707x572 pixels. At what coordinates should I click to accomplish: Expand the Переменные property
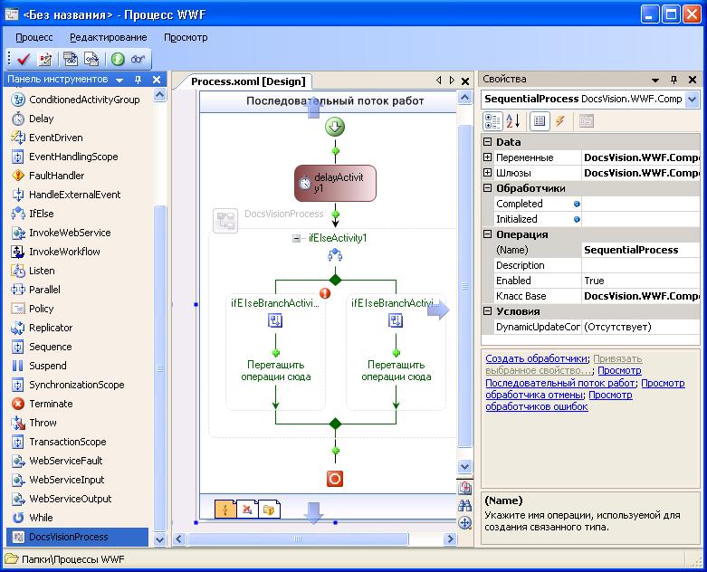[x=487, y=157]
